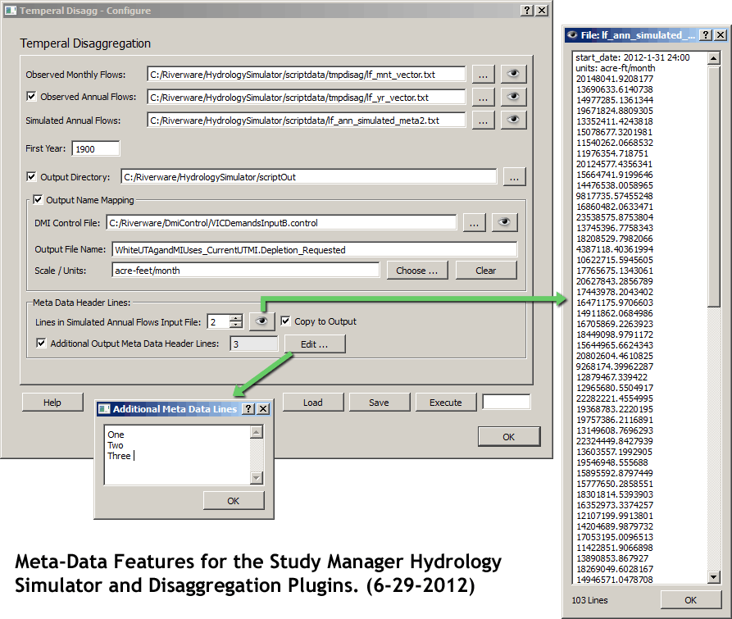
Task: Click the DMI Control File path field
Action: point(281,223)
